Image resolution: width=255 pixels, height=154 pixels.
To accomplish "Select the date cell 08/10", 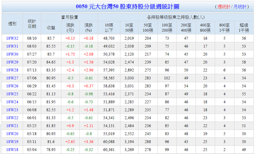I will [32, 38].
